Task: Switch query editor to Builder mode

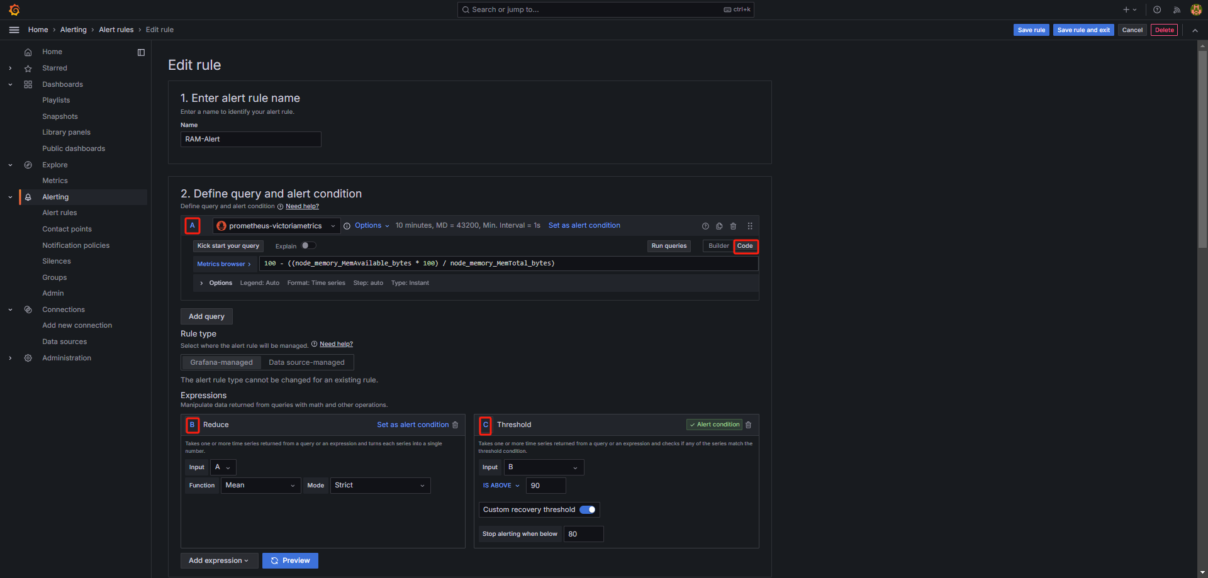Action: click(x=719, y=246)
